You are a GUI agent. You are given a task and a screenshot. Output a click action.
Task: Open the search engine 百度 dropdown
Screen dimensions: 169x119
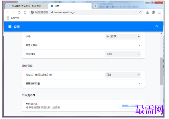point(123,75)
